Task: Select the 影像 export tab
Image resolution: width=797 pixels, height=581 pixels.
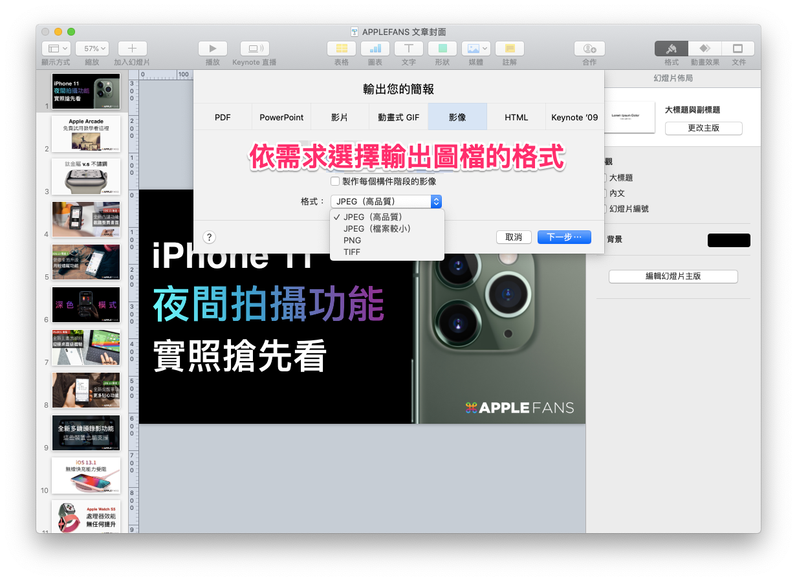Action: click(x=457, y=117)
